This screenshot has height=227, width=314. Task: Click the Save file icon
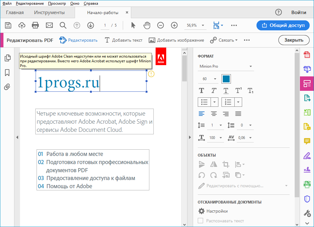[x=8, y=25]
